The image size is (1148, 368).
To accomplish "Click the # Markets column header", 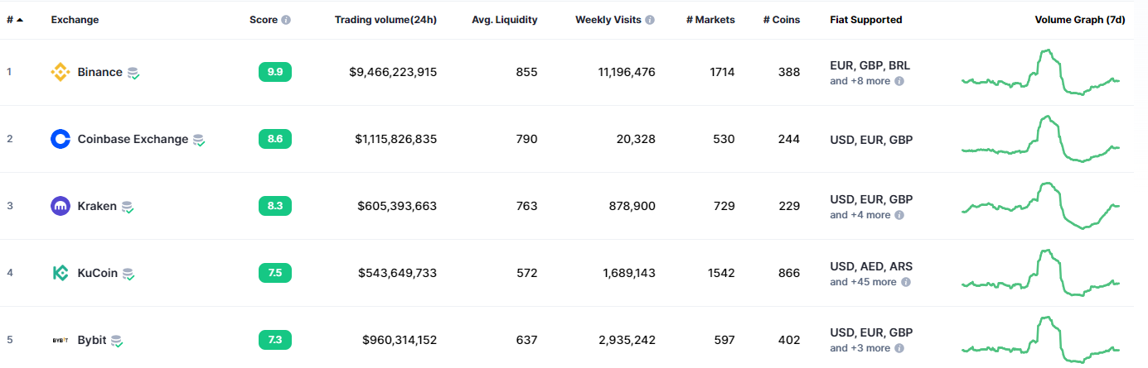I will tap(710, 20).
